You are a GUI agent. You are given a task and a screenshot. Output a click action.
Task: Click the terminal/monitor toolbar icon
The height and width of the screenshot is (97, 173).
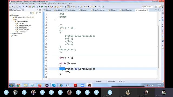click(20, 7)
